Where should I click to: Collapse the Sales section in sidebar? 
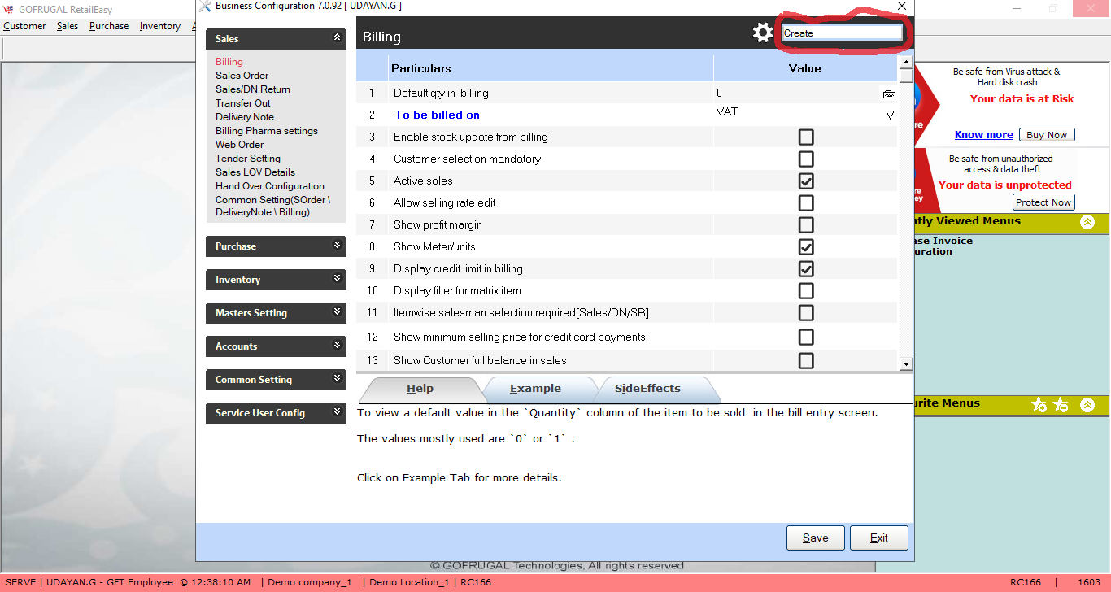coord(338,37)
